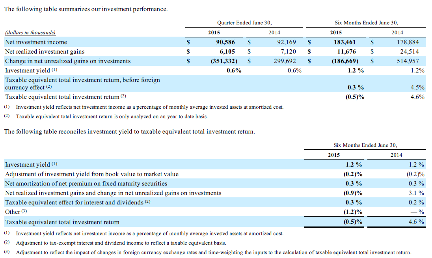
Task: Click the sentence 'The following table summarizes our investment performance.'
Action: coord(86,9)
